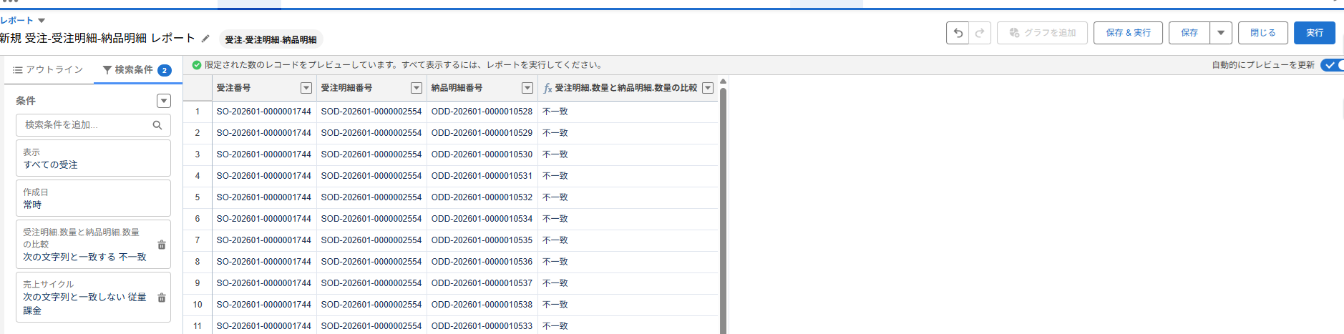Click cell ODD-202601-0000010534
Image resolution: width=1344 pixels, height=334 pixels.
click(x=482, y=219)
